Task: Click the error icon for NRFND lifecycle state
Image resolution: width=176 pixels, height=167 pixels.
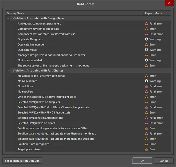Action: pyautogui.click(x=146, y=112)
